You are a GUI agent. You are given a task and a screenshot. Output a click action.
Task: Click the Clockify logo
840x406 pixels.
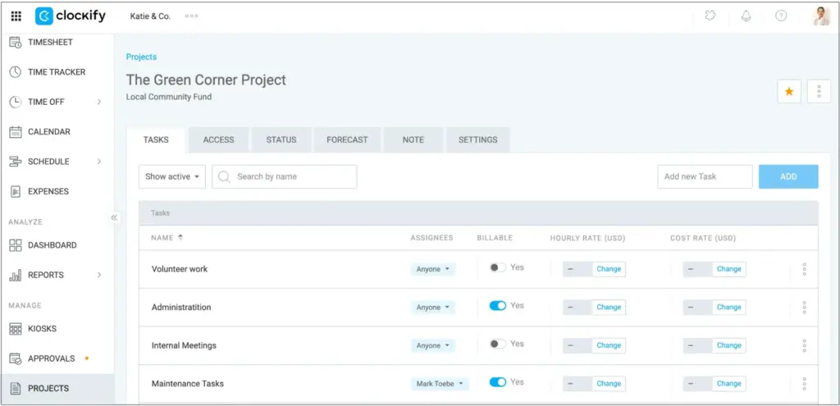[x=71, y=16]
